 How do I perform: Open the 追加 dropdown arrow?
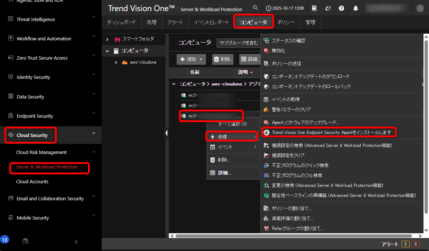[x=201, y=60]
